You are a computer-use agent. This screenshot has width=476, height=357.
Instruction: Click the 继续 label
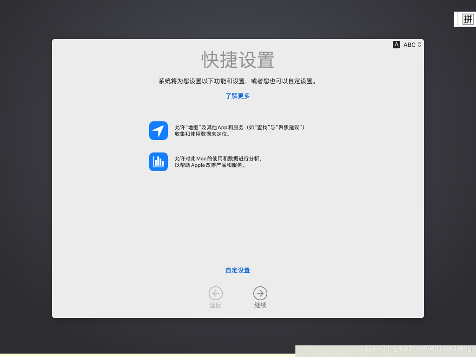(260, 305)
